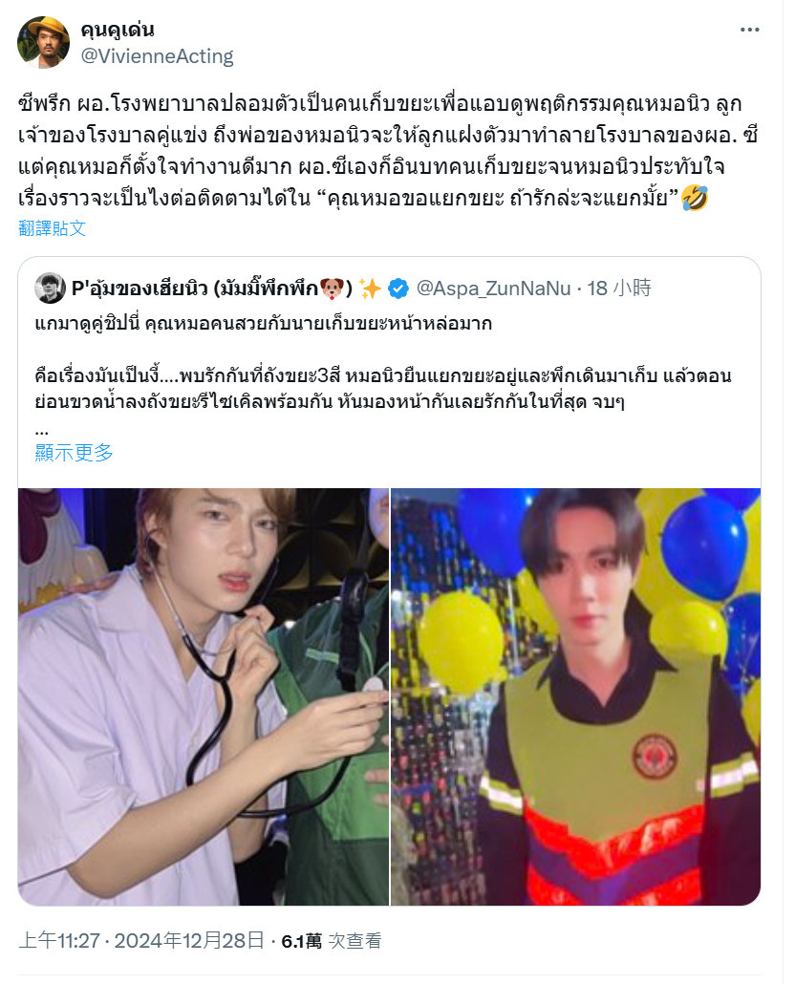Open the คุณดูเด่น display name
Screen dimensions: 795x984
(x=118, y=30)
